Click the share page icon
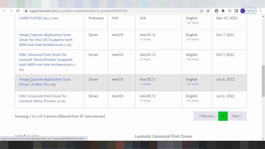265x149 pixels. (201, 11)
